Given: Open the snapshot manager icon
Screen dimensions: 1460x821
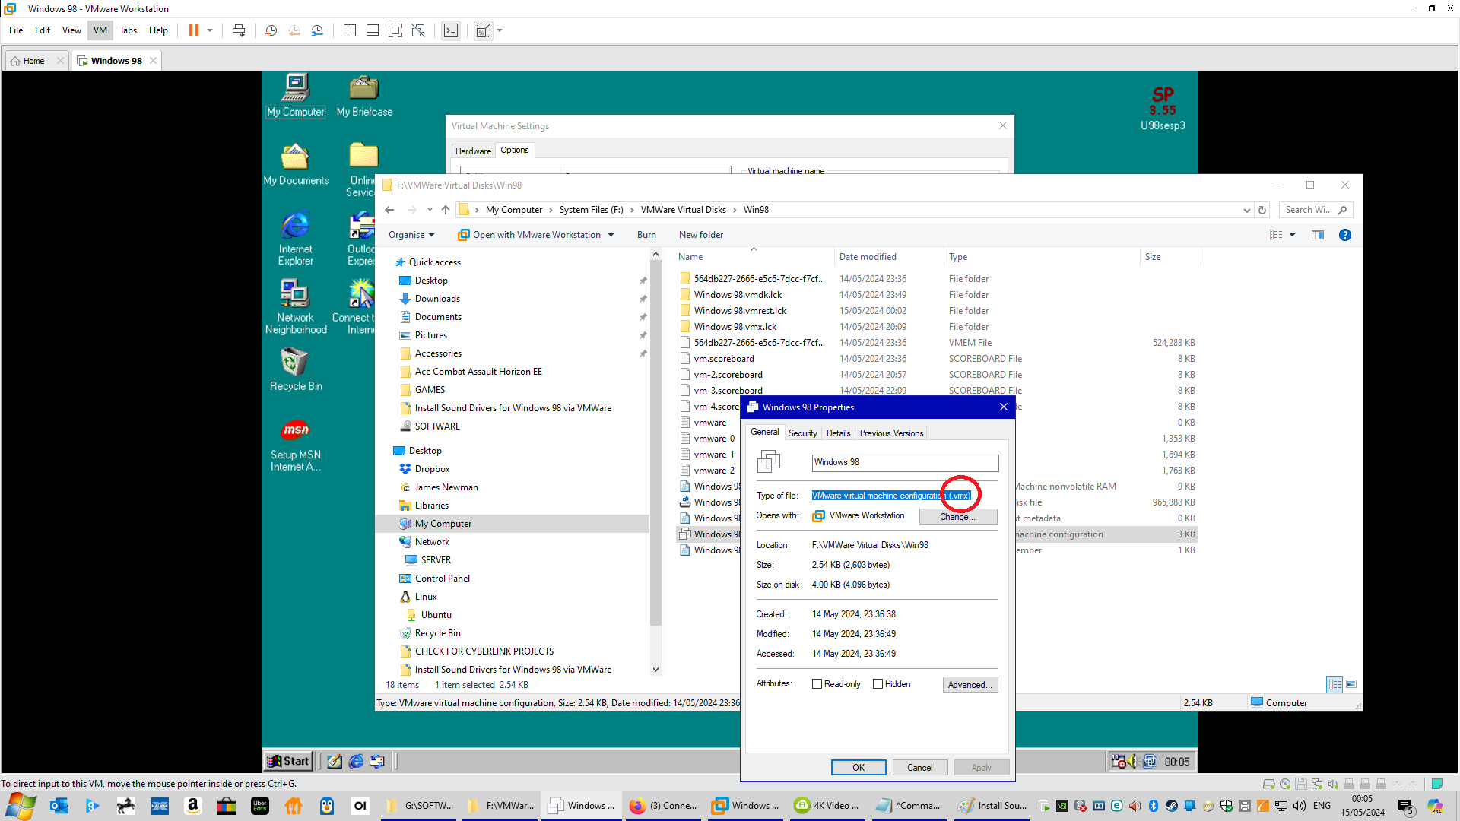Looking at the screenshot, I should pos(317,30).
